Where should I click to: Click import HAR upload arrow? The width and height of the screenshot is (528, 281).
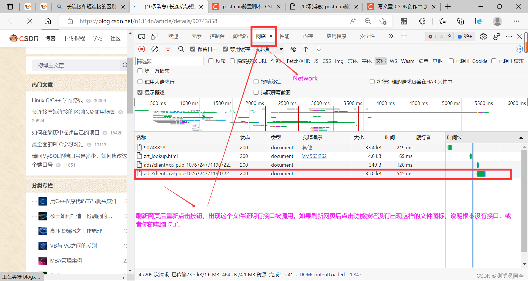pyautogui.click(x=306, y=49)
